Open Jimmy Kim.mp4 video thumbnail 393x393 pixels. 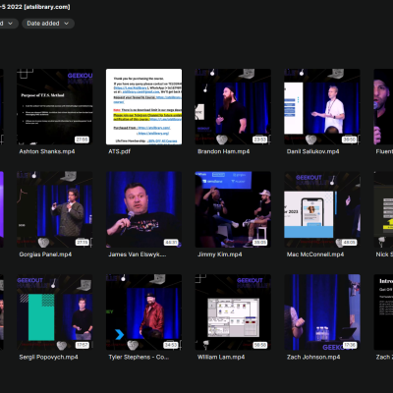(233, 209)
